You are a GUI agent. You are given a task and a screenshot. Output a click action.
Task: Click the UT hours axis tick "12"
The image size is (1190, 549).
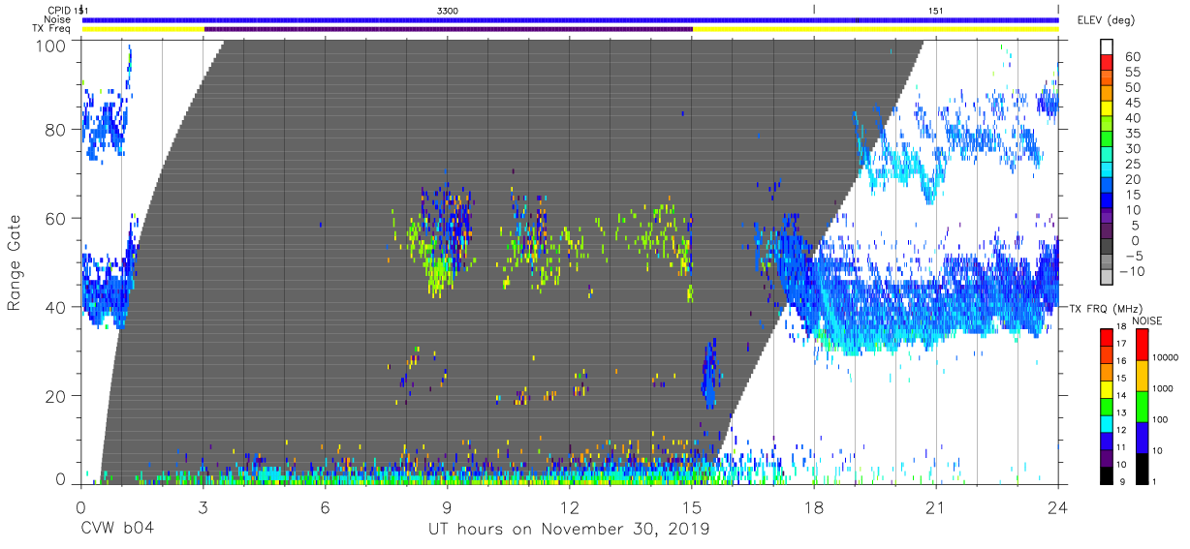pyautogui.click(x=569, y=505)
